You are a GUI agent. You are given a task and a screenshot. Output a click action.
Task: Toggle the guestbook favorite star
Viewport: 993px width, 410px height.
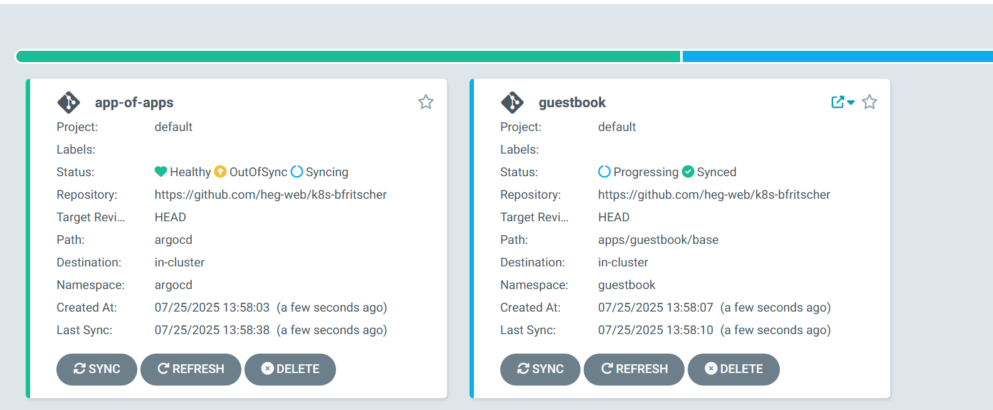pyautogui.click(x=870, y=102)
